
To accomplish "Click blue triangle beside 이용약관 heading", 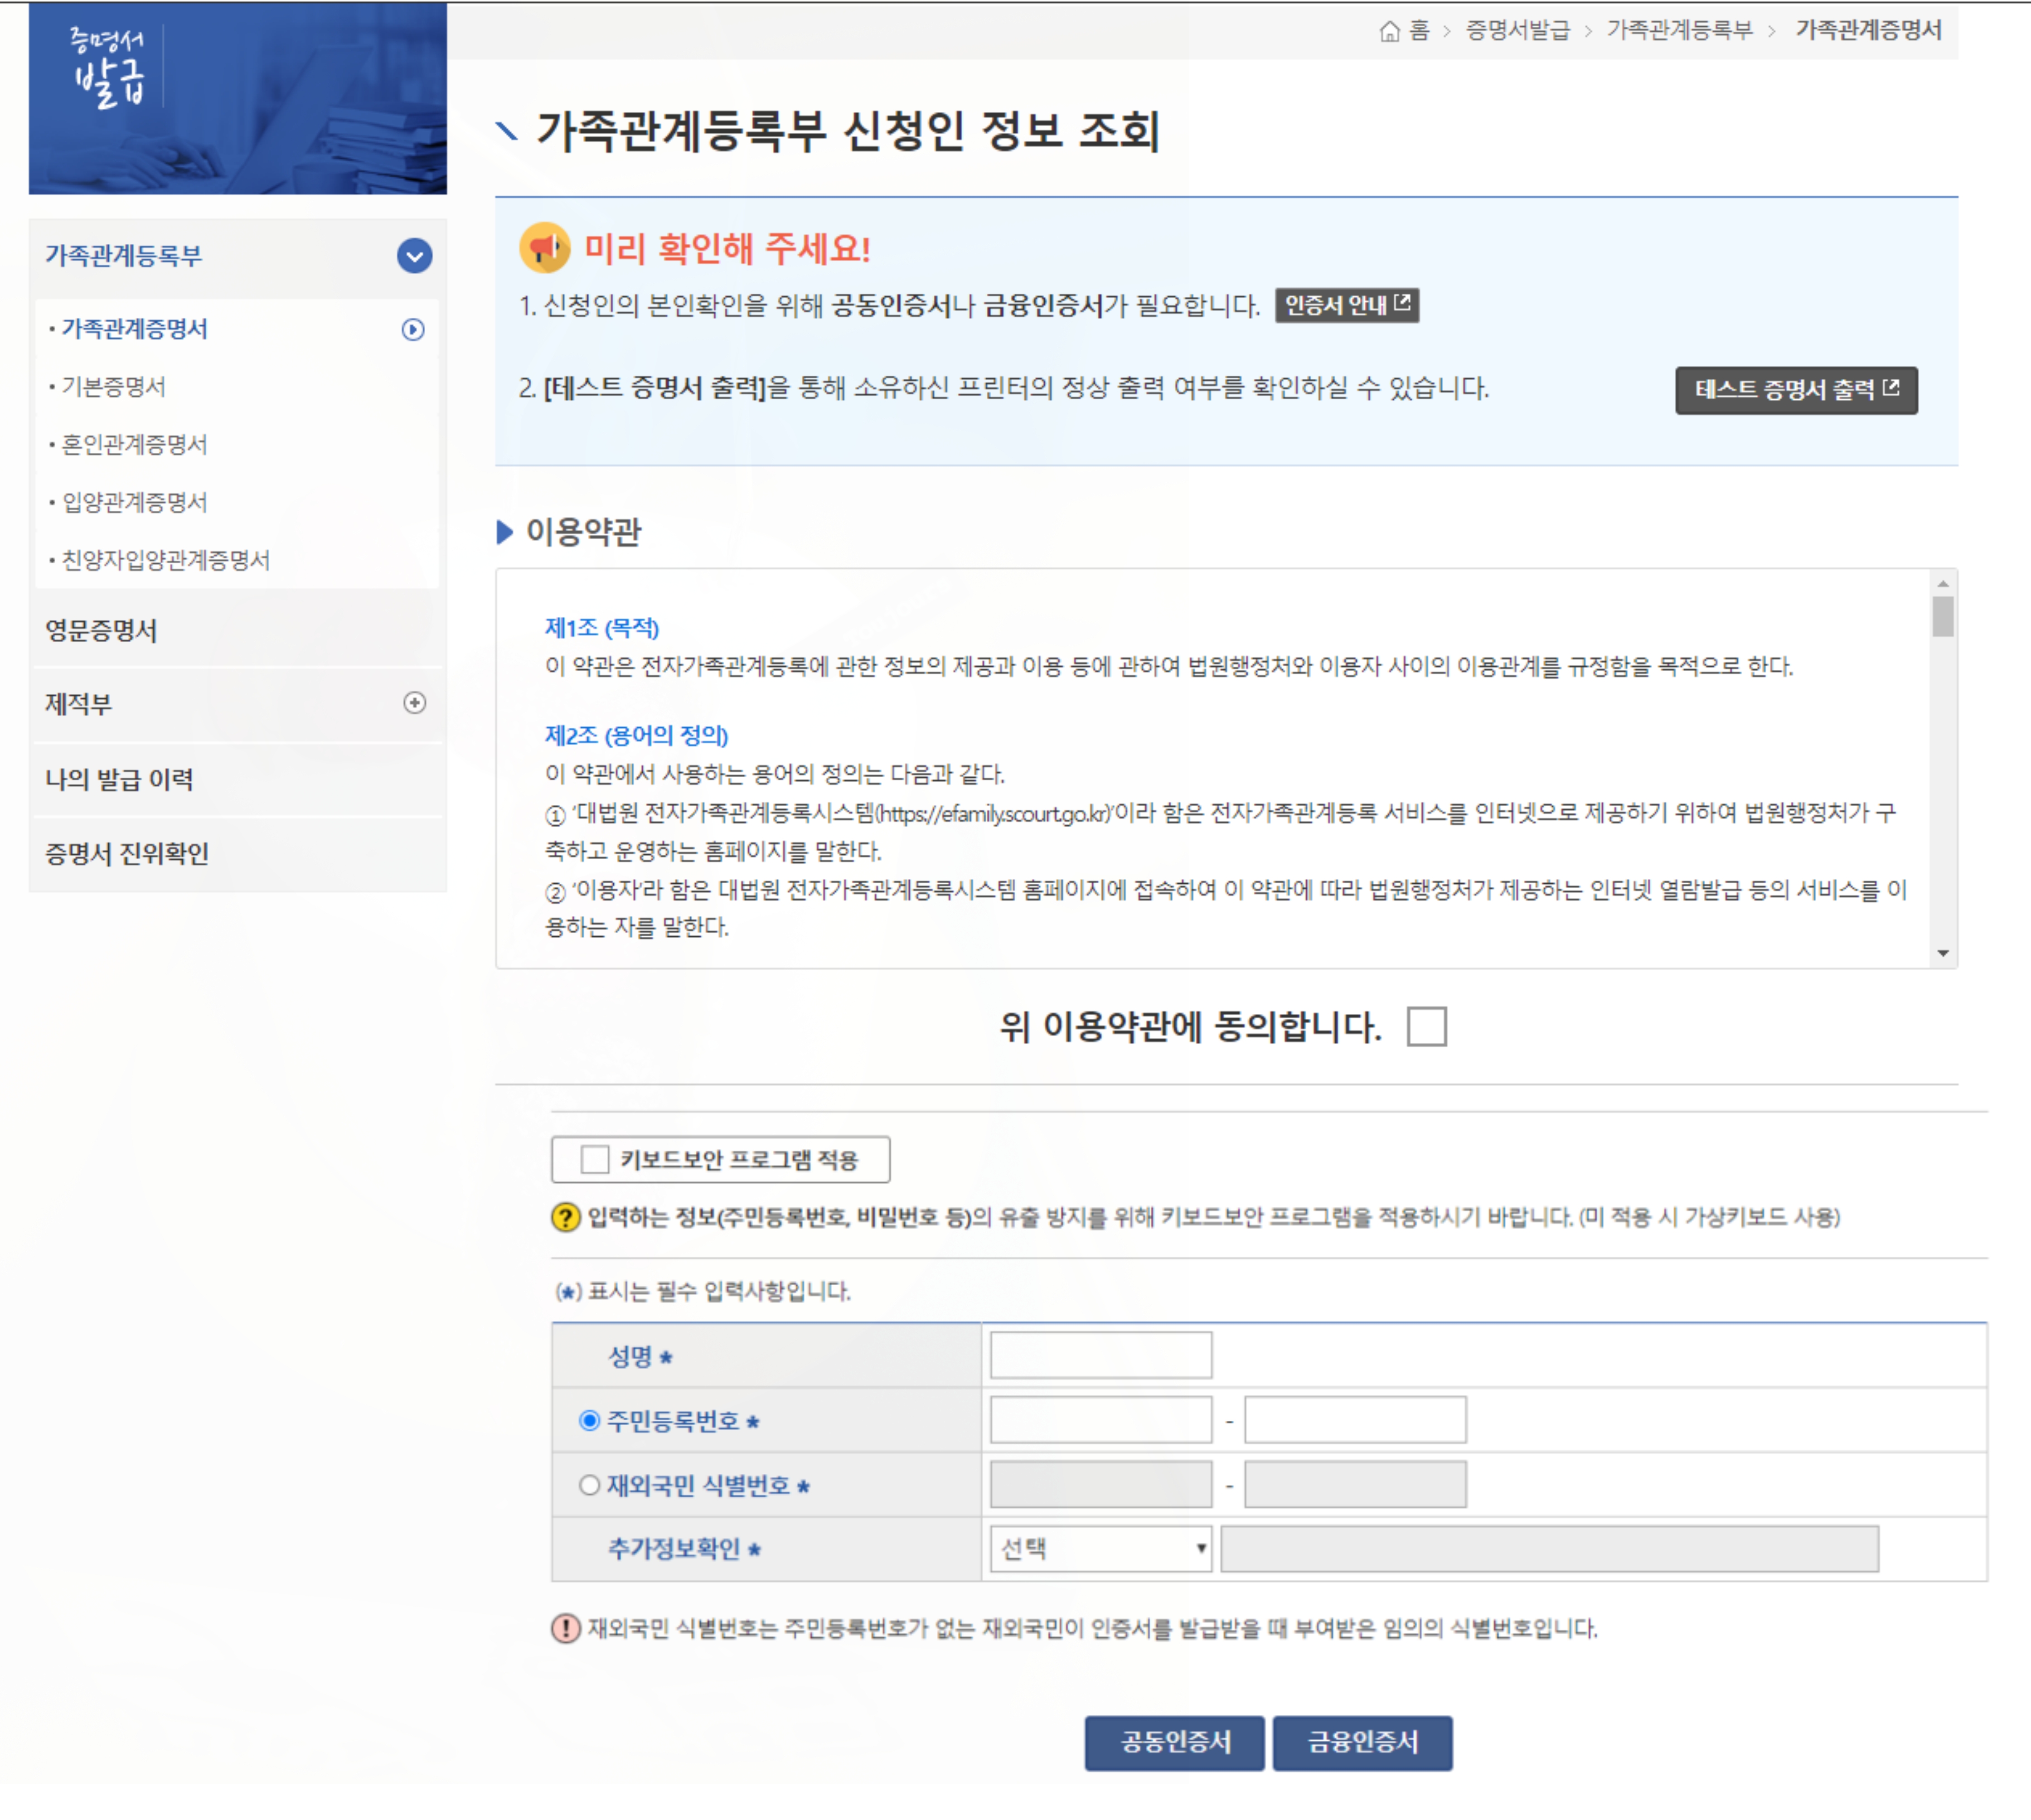I will (x=505, y=532).
